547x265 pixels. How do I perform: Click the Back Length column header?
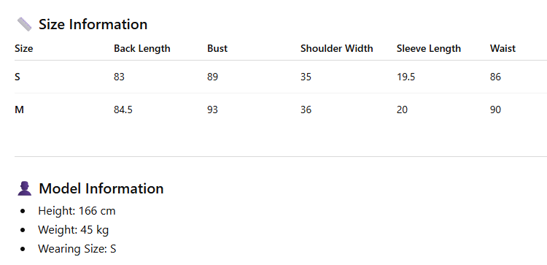pyautogui.click(x=142, y=48)
